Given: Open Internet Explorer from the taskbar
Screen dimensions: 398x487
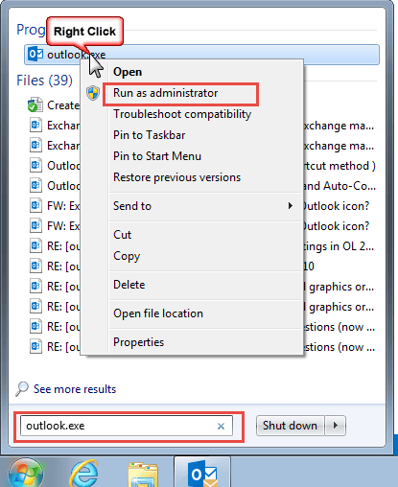Looking at the screenshot, I should pos(84,474).
